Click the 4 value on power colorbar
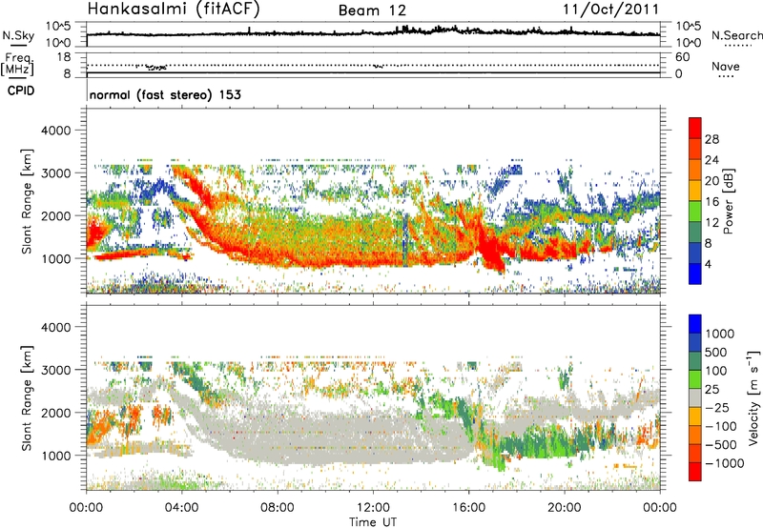The width and height of the screenshot is (763, 528). click(x=708, y=265)
